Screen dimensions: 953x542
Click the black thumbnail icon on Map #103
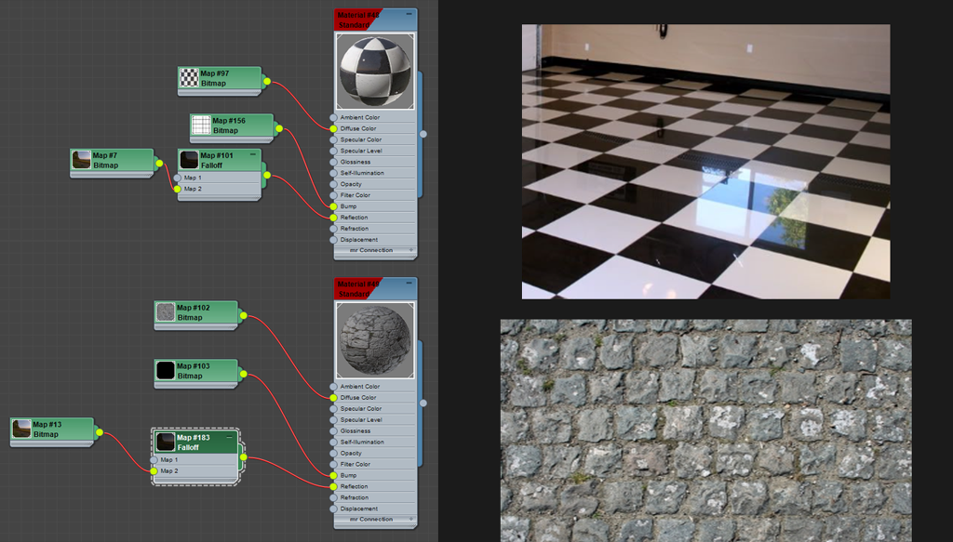click(166, 371)
